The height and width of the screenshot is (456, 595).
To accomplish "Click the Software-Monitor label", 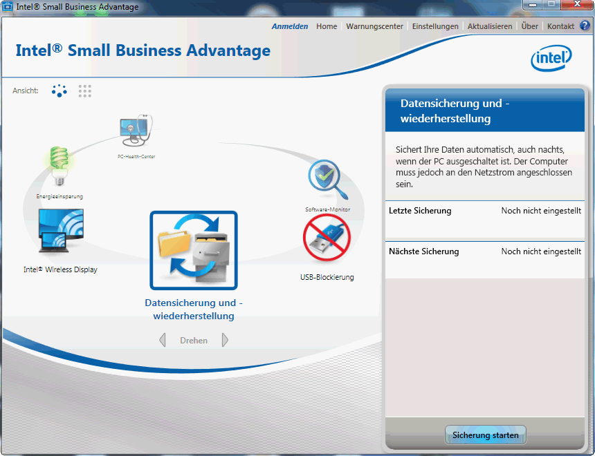I will click(x=328, y=209).
